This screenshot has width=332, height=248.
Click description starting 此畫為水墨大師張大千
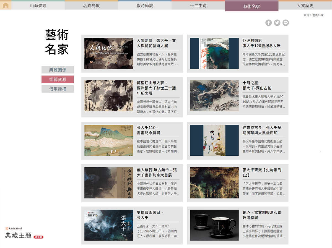coord(264,101)
